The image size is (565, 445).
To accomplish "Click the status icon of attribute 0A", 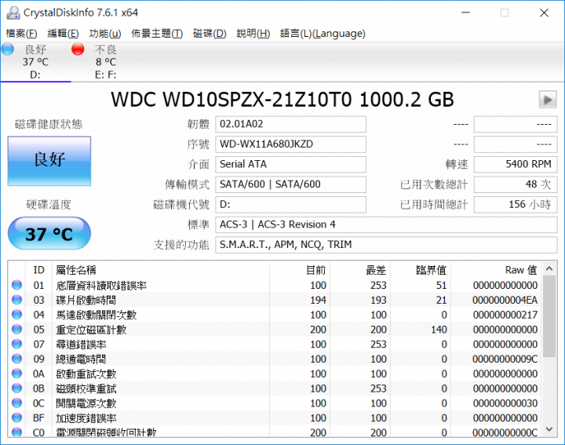I will pyautogui.click(x=16, y=374).
